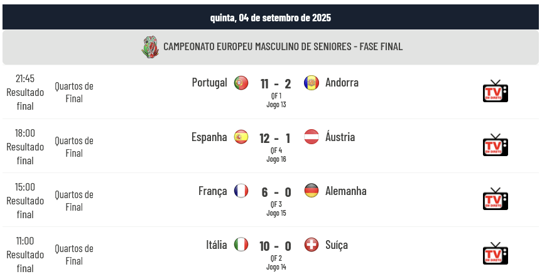The width and height of the screenshot is (542, 279).
Task: Open the live TV icon for Espanha vs Áustria
Action: (x=496, y=145)
